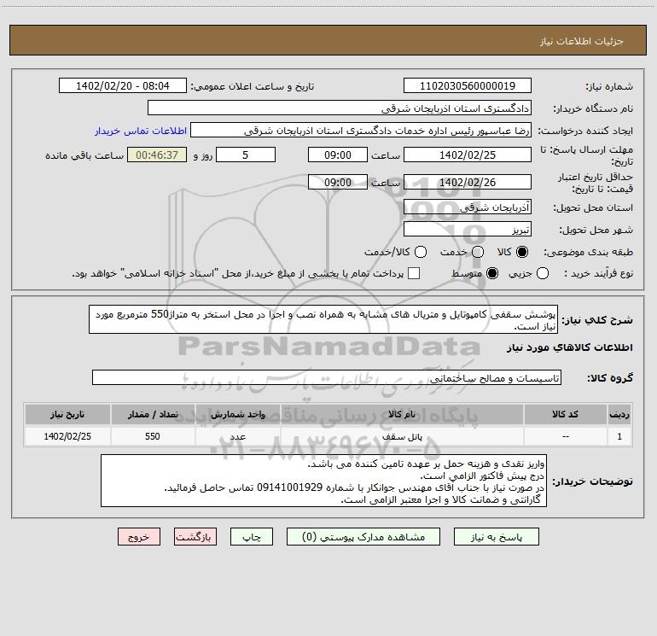Click the delivery province field آذربایجان شرقی
Screen dimensions: 657x636
tap(468, 207)
